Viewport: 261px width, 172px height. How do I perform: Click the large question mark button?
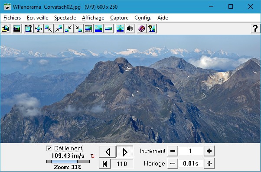coord(255,29)
